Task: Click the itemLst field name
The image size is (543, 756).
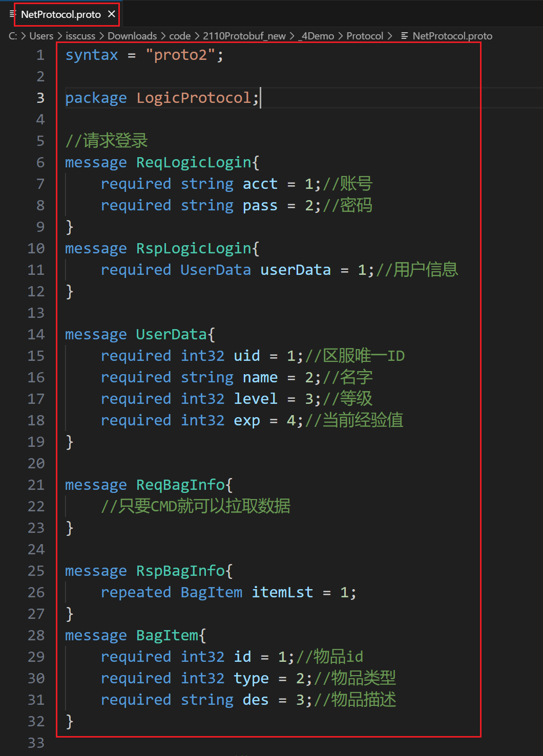Action: click(282, 592)
